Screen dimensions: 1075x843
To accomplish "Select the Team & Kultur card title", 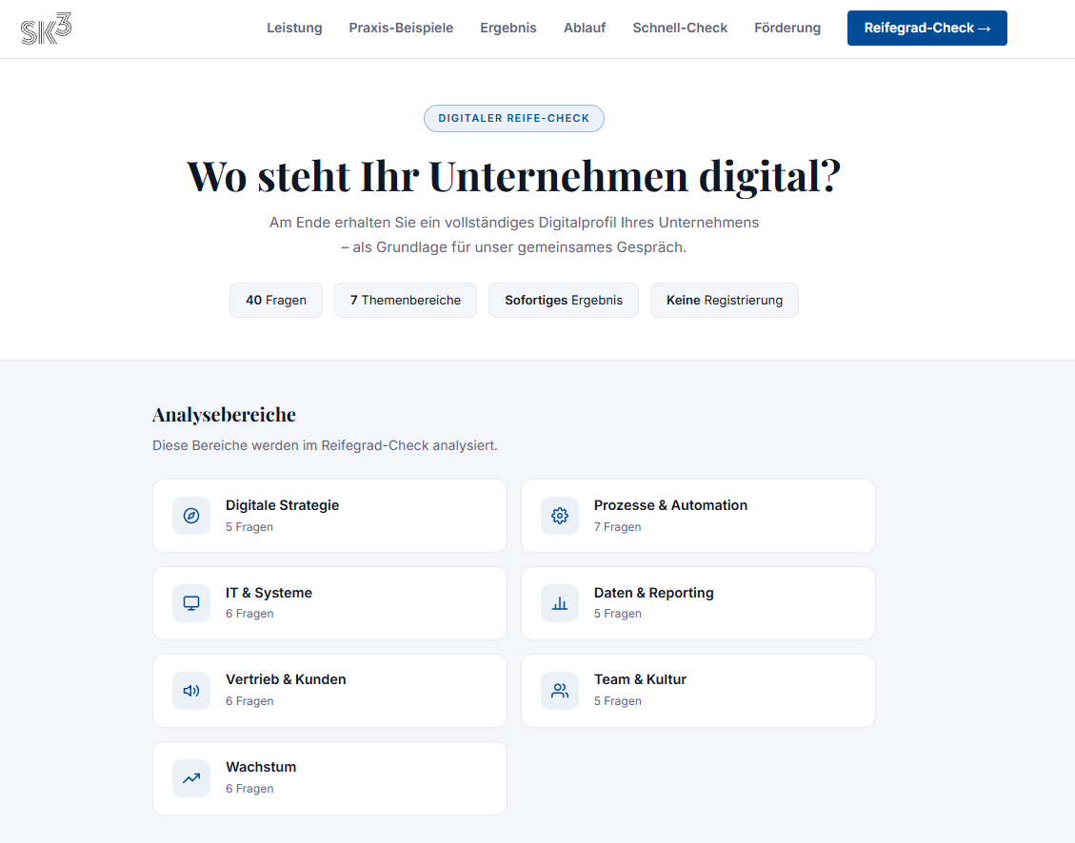I will click(x=640, y=679).
